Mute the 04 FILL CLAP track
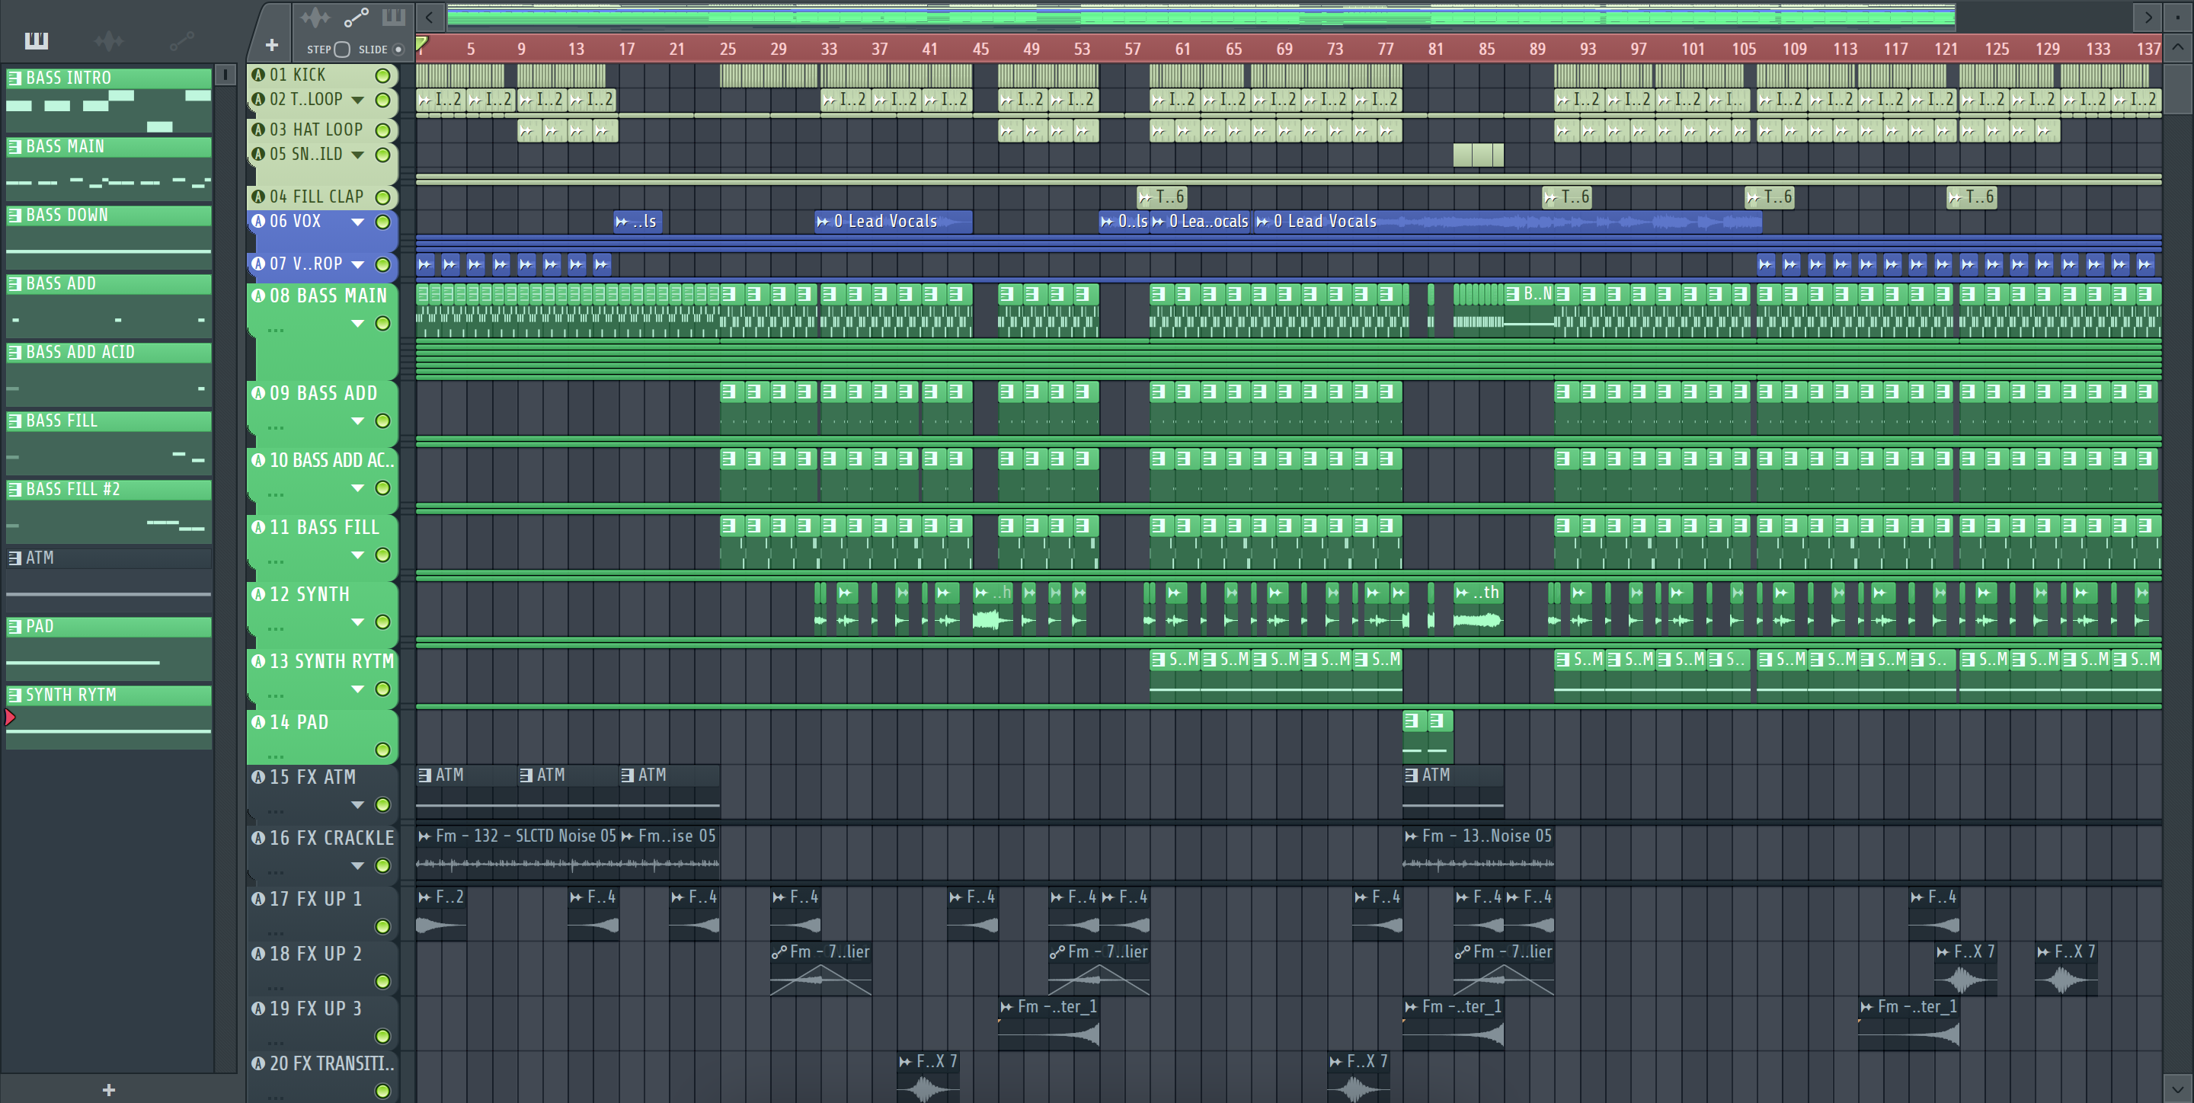Viewport: 2194px width, 1103px height. [x=383, y=197]
